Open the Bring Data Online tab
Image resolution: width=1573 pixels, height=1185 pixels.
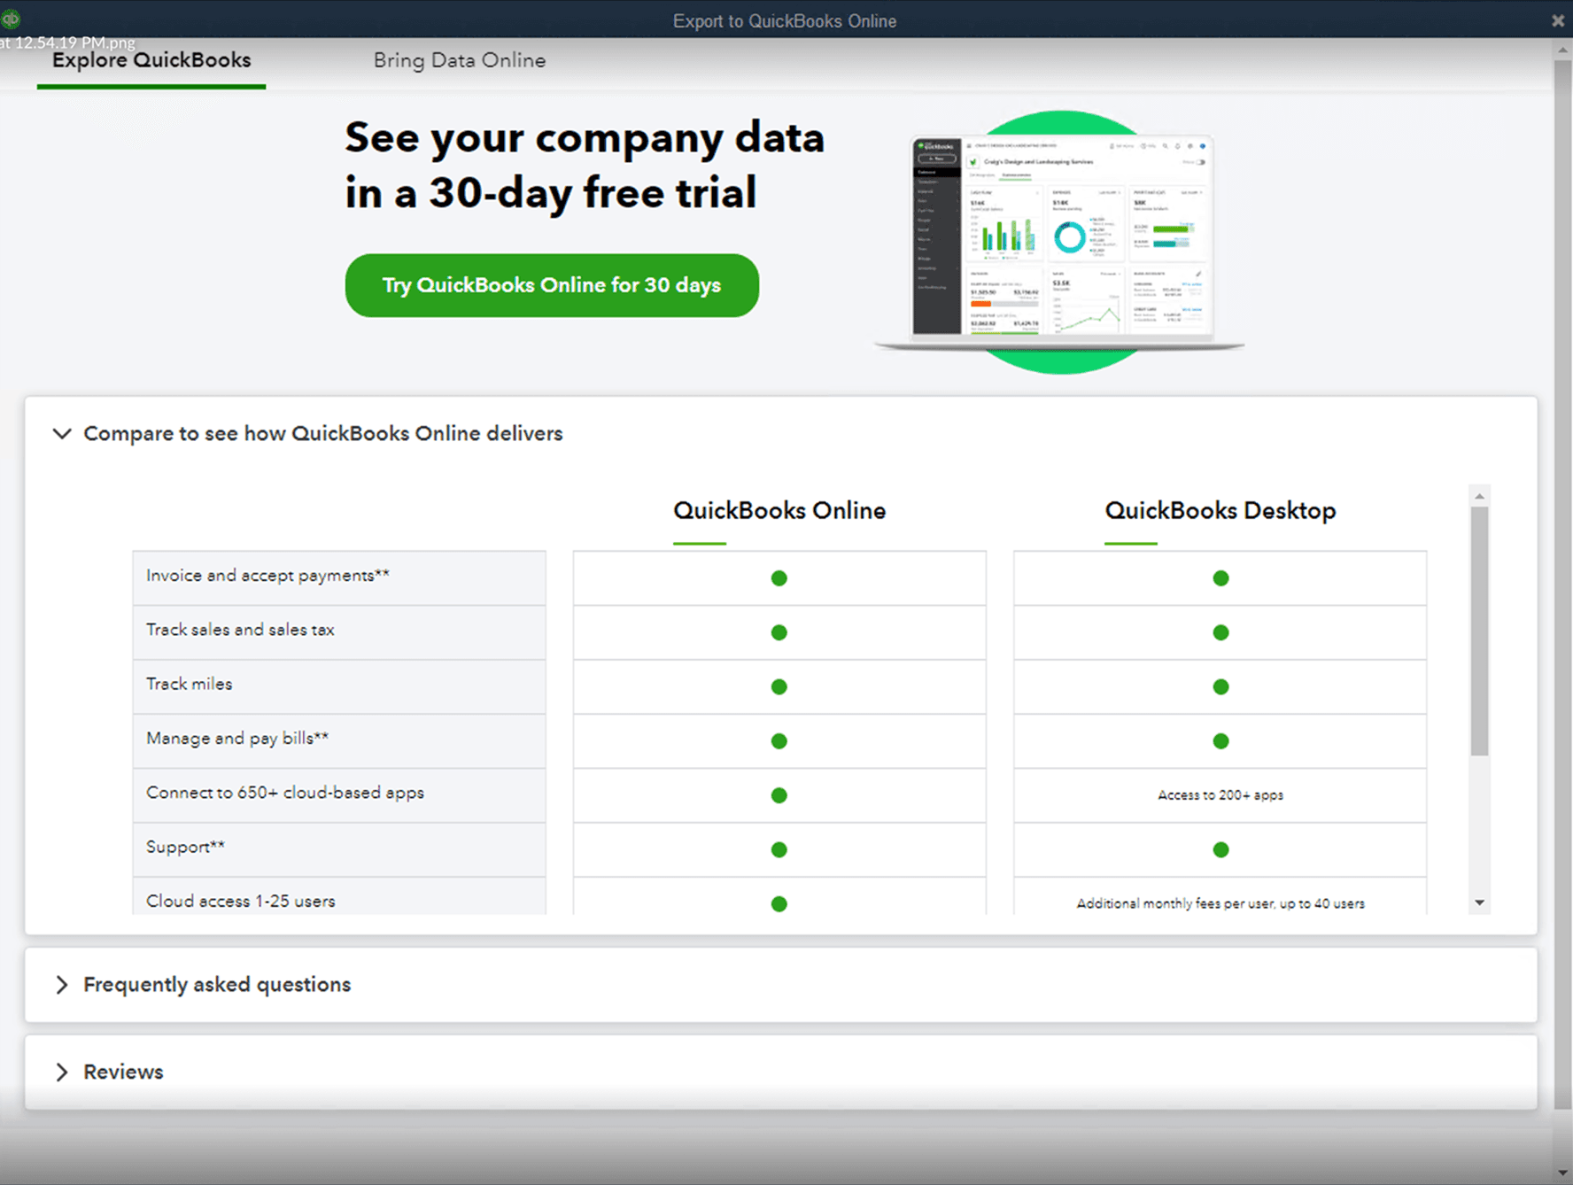pos(459,60)
